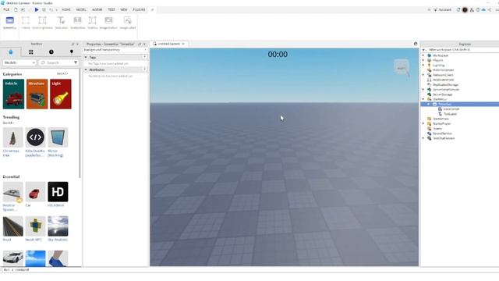
Task: Click the Assistant button in top bar
Action: tap(443, 9)
